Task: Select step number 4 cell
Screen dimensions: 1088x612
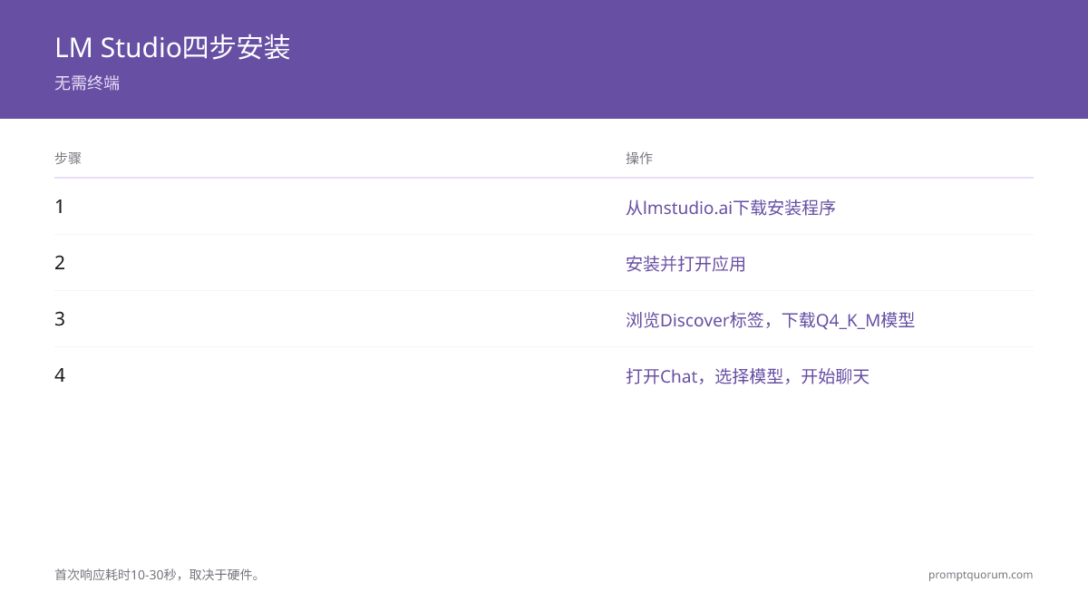Action: 60,375
